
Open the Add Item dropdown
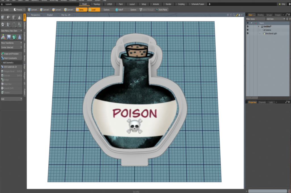275,19
